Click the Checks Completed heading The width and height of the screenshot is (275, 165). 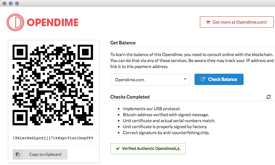130,97
